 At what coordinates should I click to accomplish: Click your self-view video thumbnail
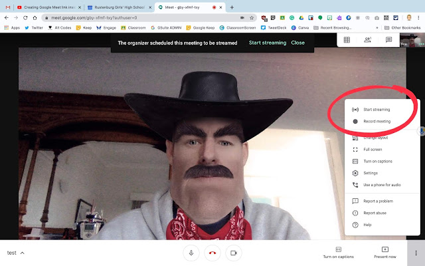[x=412, y=40]
